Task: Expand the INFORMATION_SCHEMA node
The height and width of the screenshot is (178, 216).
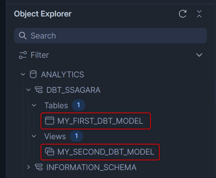Action: tap(28, 167)
